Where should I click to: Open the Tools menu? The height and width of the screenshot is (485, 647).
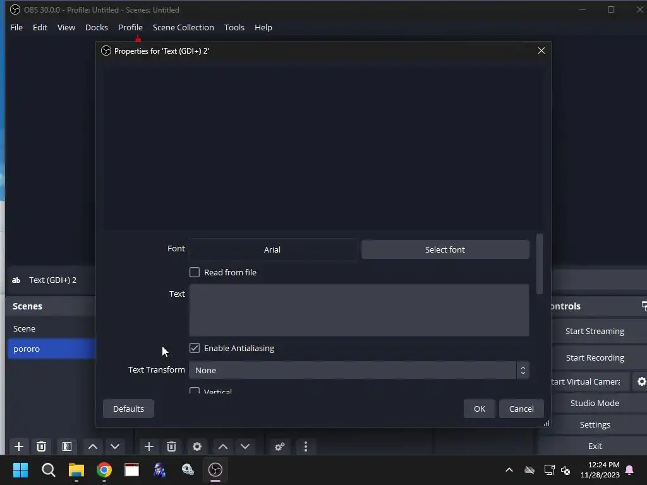[234, 27]
